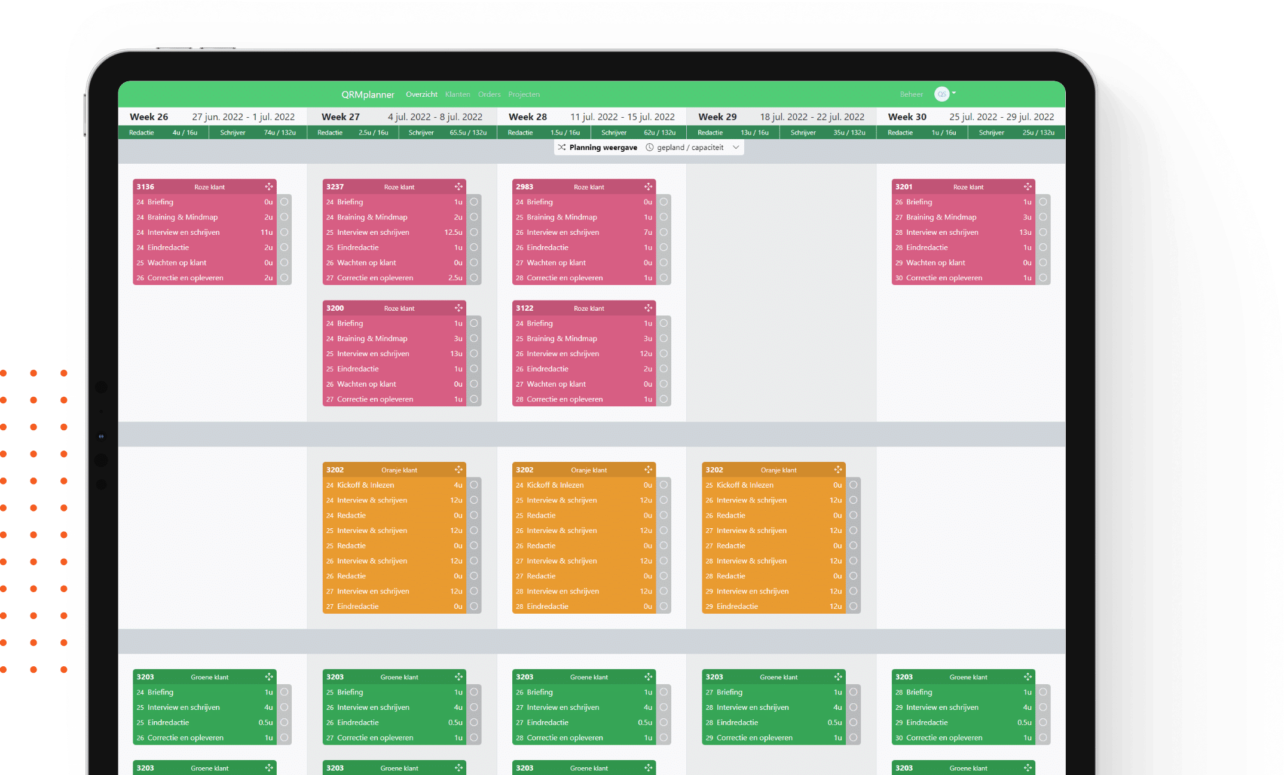This screenshot has height=775, width=1284.
Task: Click move handle on Groene klant card with 27 Briefing
Action: point(838,677)
